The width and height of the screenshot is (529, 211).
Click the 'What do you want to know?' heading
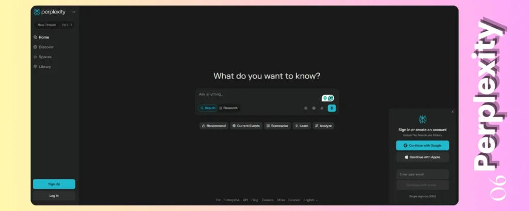[267, 76]
